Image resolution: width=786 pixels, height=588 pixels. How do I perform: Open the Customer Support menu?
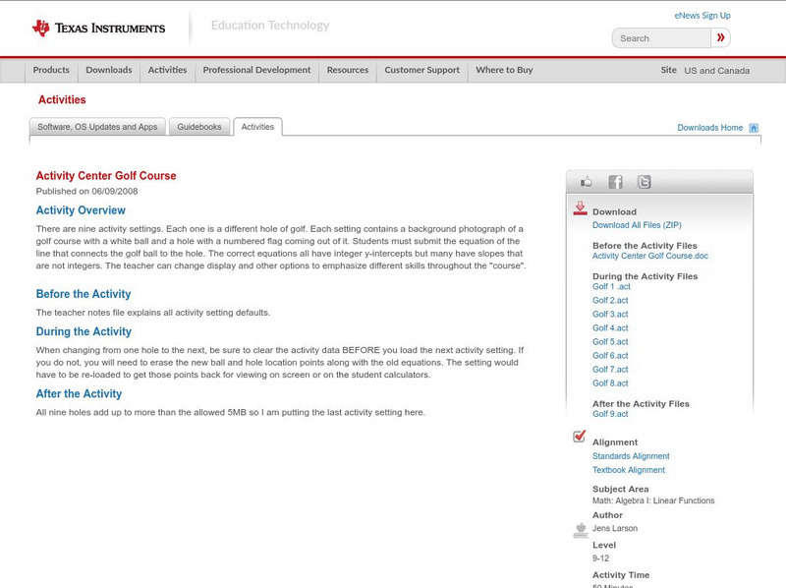pyautogui.click(x=422, y=70)
